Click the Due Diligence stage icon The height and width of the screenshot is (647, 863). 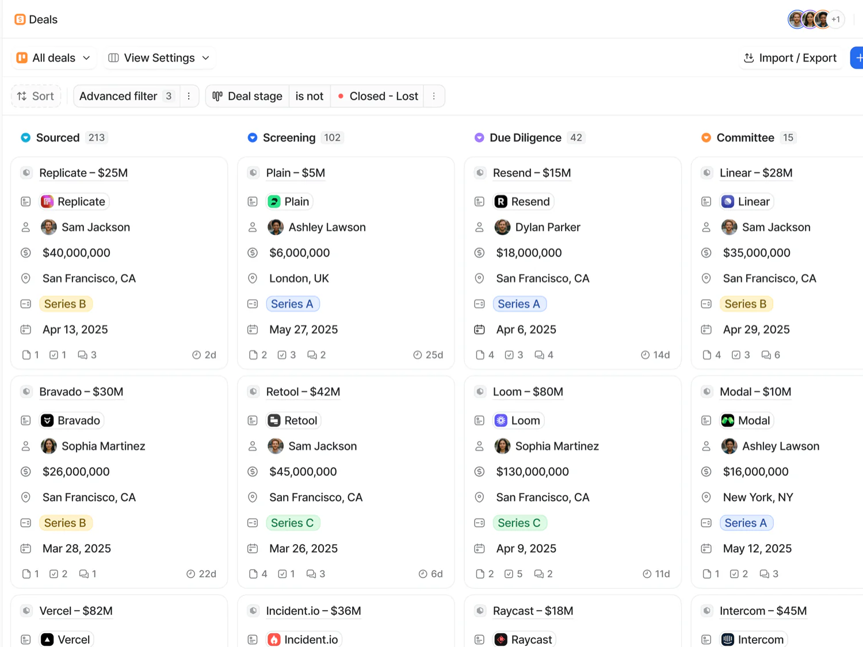(x=479, y=138)
